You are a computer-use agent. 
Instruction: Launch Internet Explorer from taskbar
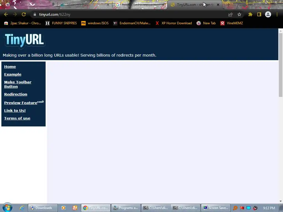click(x=22, y=208)
